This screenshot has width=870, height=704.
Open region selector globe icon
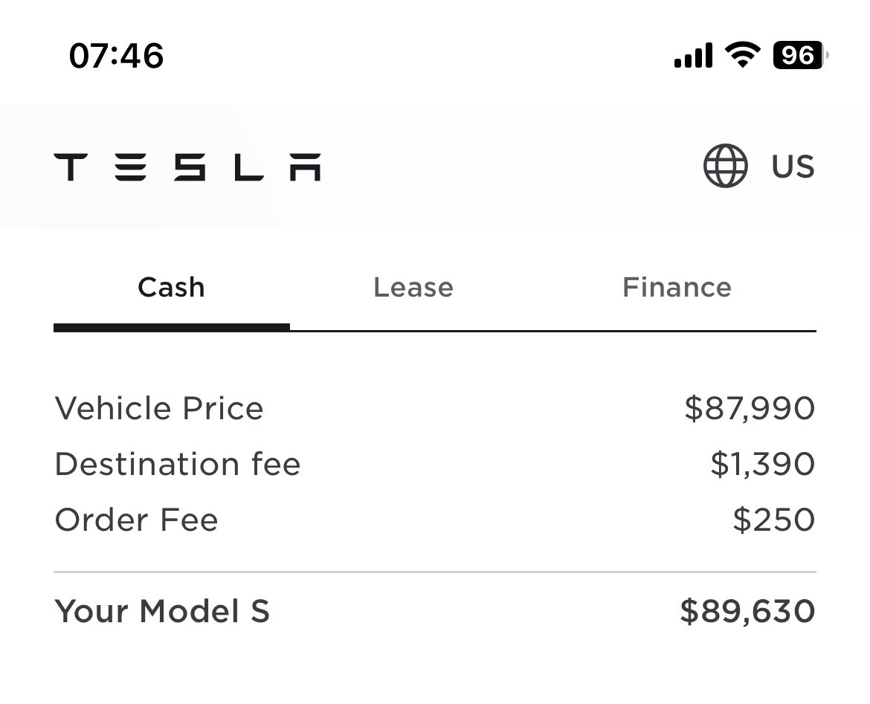725,166
